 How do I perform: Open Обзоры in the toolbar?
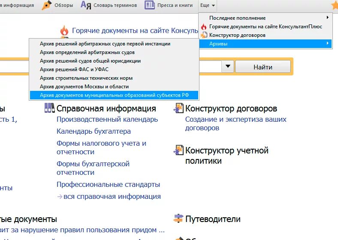point(63,5)
